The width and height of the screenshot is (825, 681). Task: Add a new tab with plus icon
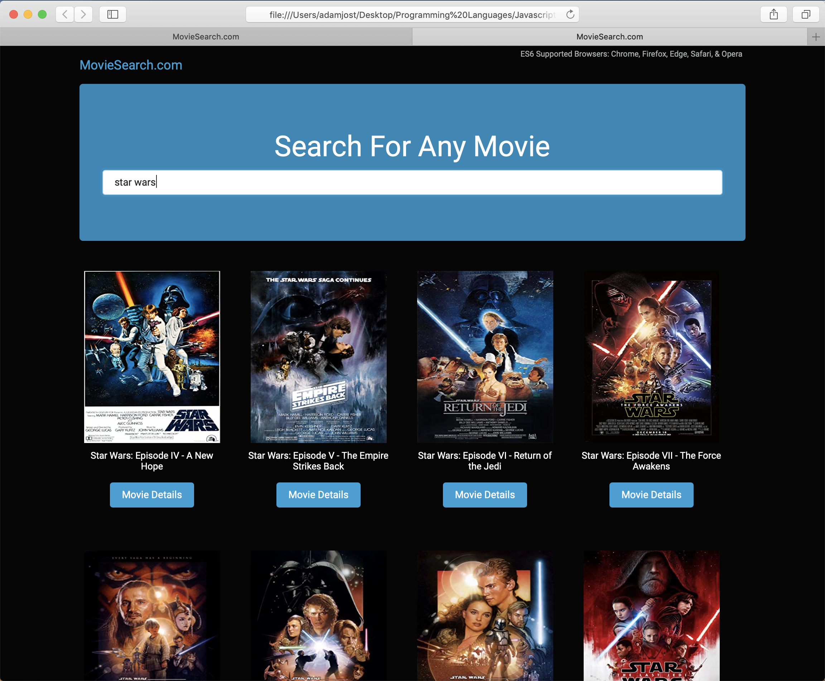[816, 37]
